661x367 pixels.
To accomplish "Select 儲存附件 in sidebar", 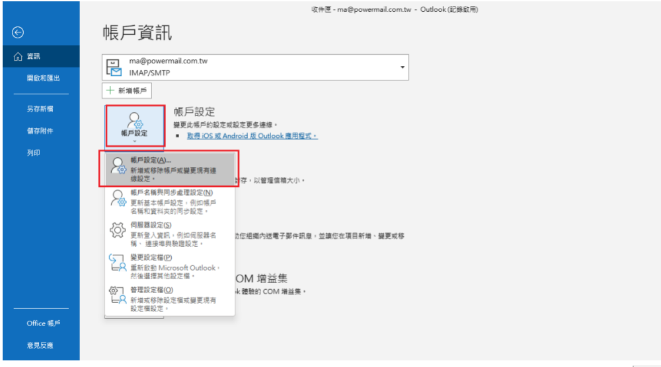I will point(40,131).
